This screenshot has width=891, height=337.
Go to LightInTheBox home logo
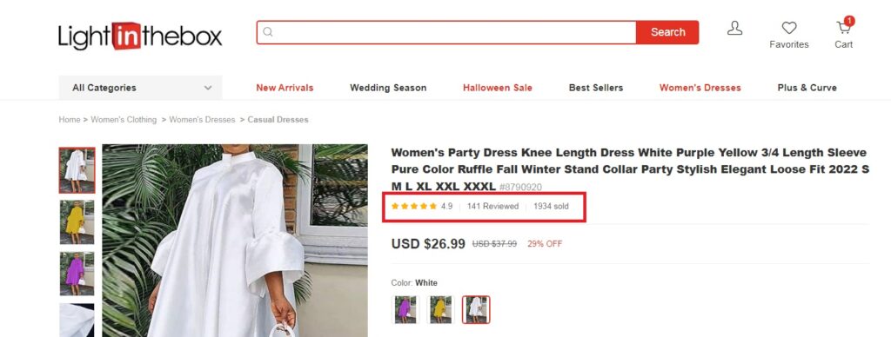[140, 36]
